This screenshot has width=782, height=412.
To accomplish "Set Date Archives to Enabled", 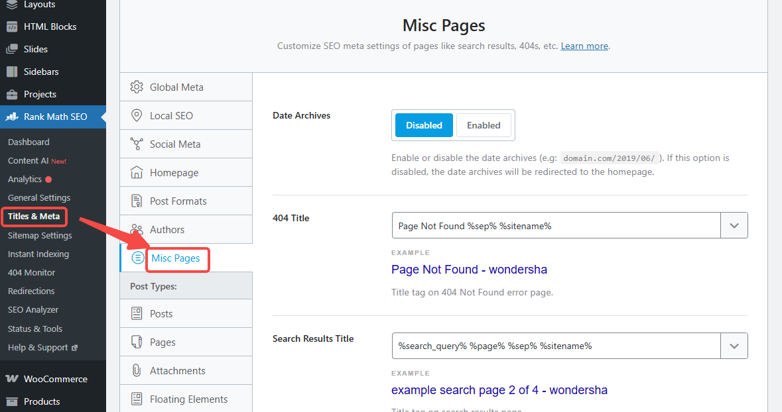I will tap(484, 125).
